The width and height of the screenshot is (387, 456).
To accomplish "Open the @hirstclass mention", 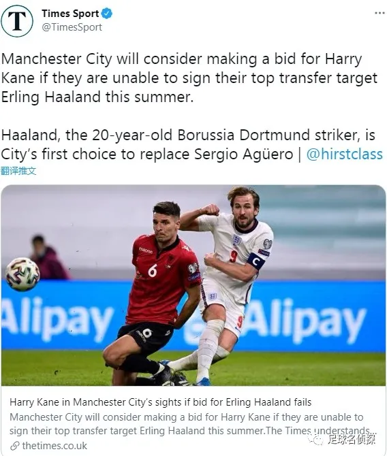I will point(345,154).
